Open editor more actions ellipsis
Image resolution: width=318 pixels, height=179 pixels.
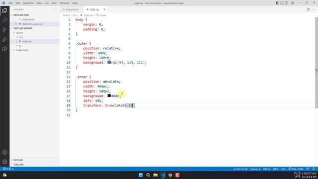pos(314,9)
